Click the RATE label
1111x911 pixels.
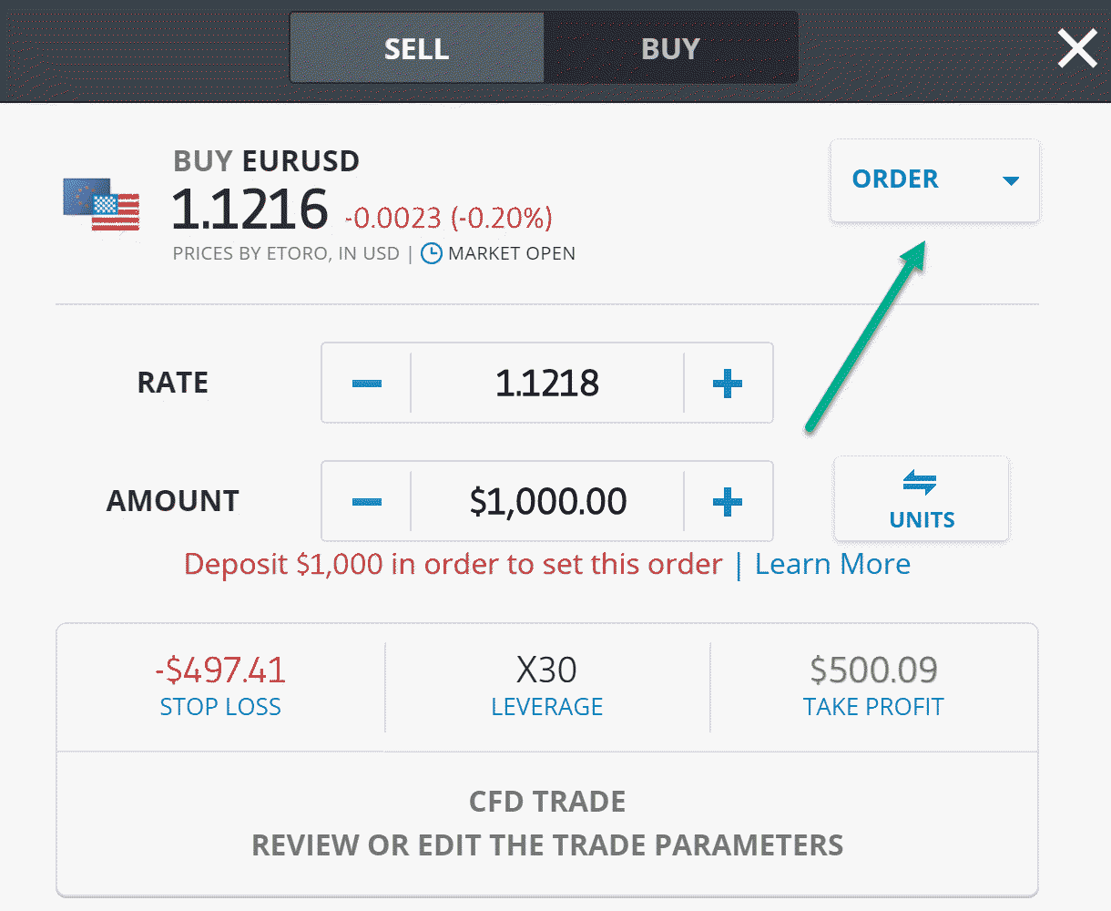pyautogui.click(x=173, y=383)
